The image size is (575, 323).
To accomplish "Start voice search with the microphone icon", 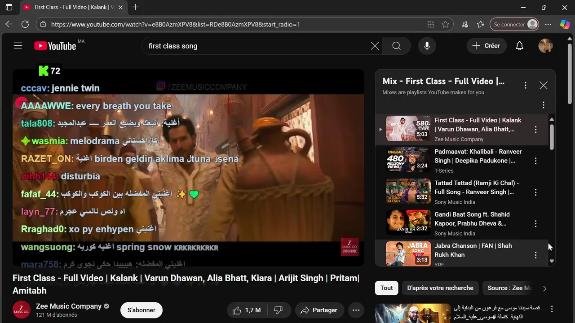I will click(x=427, y=46).
